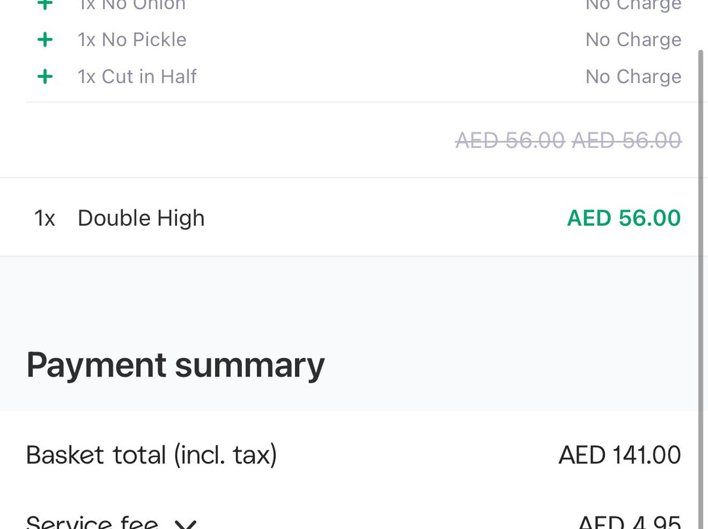The width and height of the screenshot is (708, 529).
Task: Click the AED 4.95 service fee amount
Action: tap(629, 522)
